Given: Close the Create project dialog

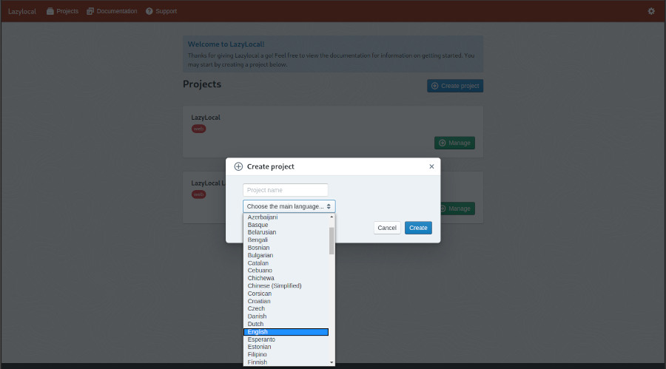Looking at the screenshot, I should click(431, 166).
